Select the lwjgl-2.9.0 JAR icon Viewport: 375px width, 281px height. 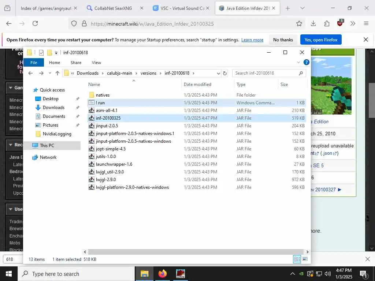(x=91, y=179)
